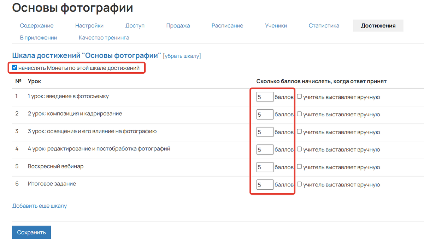Select the Доступ tab
The width and height of the screenshot is (424, 245).
tap(135, 25)
